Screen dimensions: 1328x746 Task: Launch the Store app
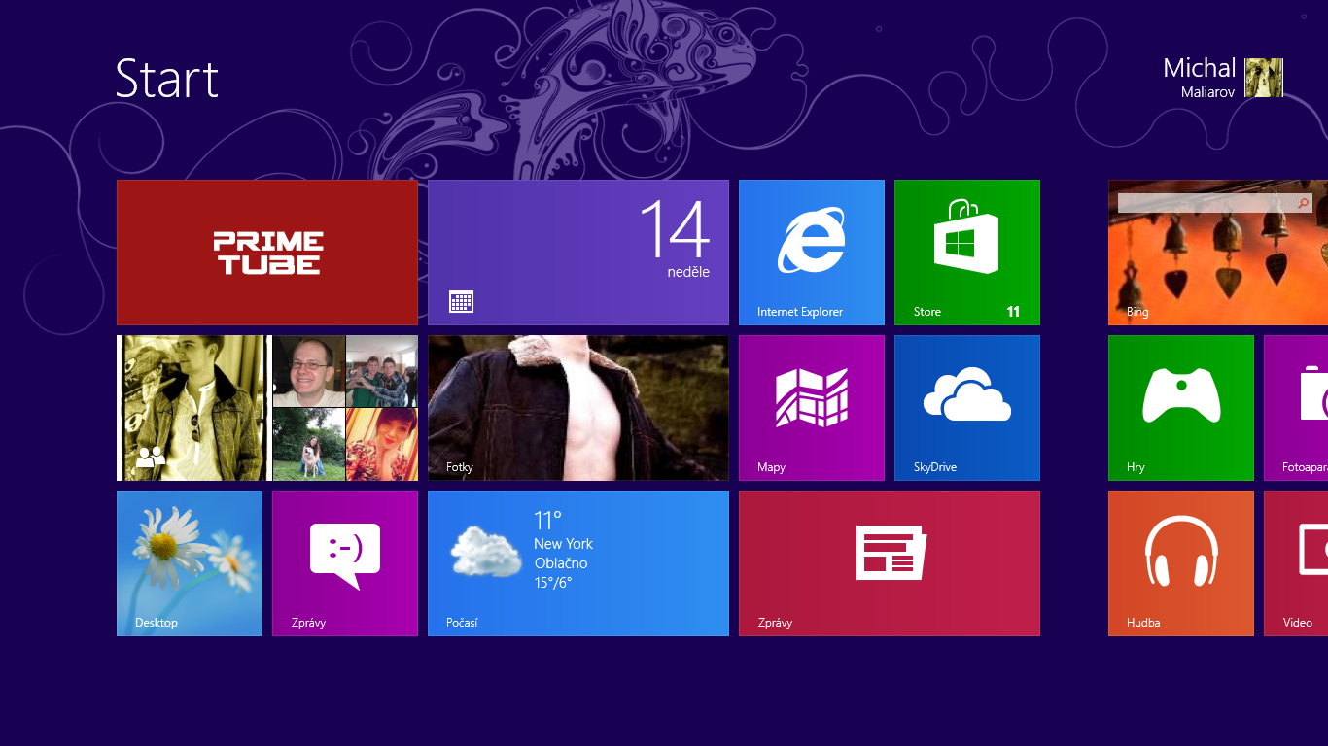coord(966,252)
